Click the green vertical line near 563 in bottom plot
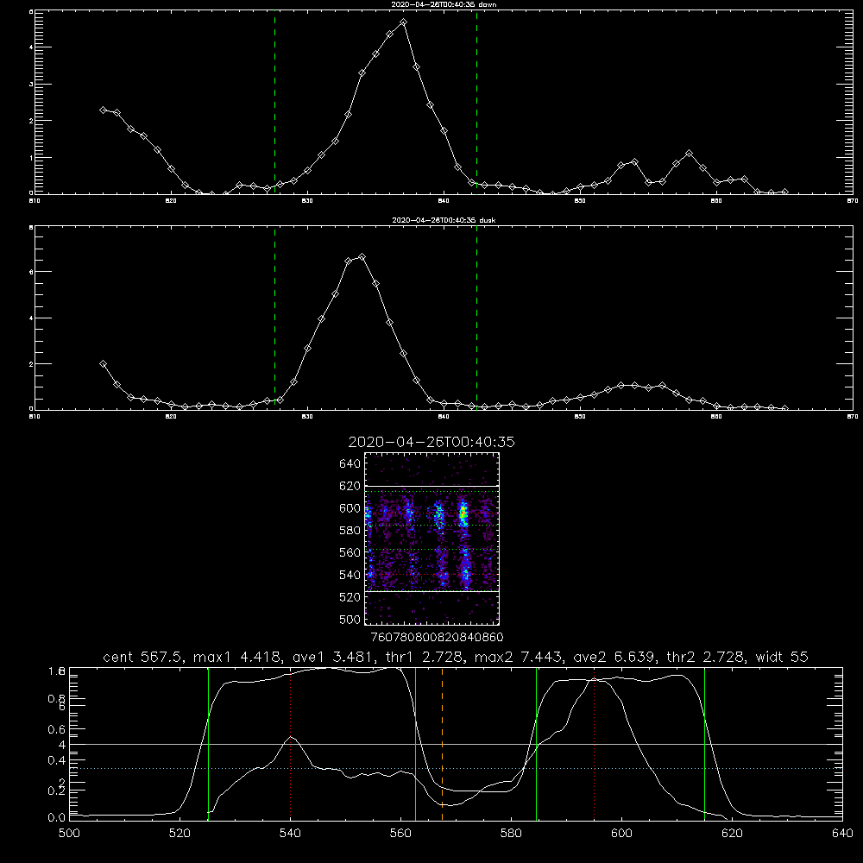 click(415, 744)
